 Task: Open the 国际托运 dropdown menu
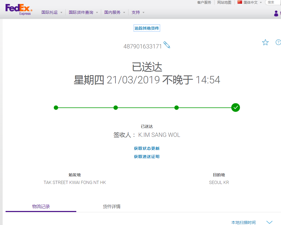coord(52,12)
